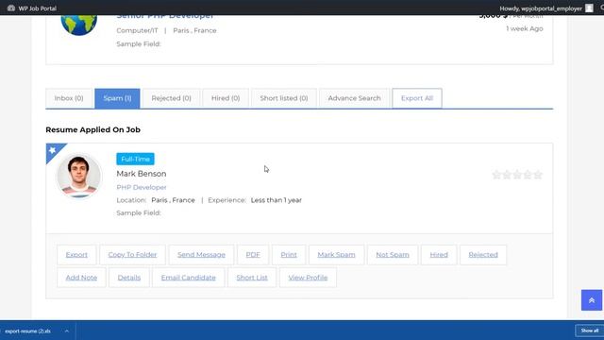View the Short listed (0) tab
The image size is (604, 340).
284,98
